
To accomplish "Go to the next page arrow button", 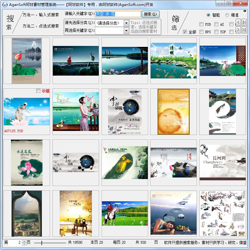I will pos(238,30).
